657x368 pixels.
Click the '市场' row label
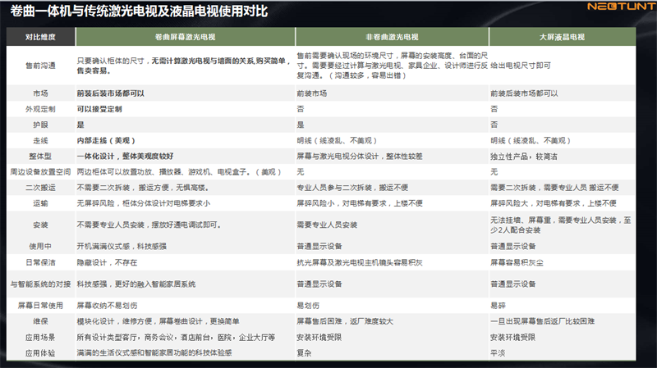[x=40, y=93]
